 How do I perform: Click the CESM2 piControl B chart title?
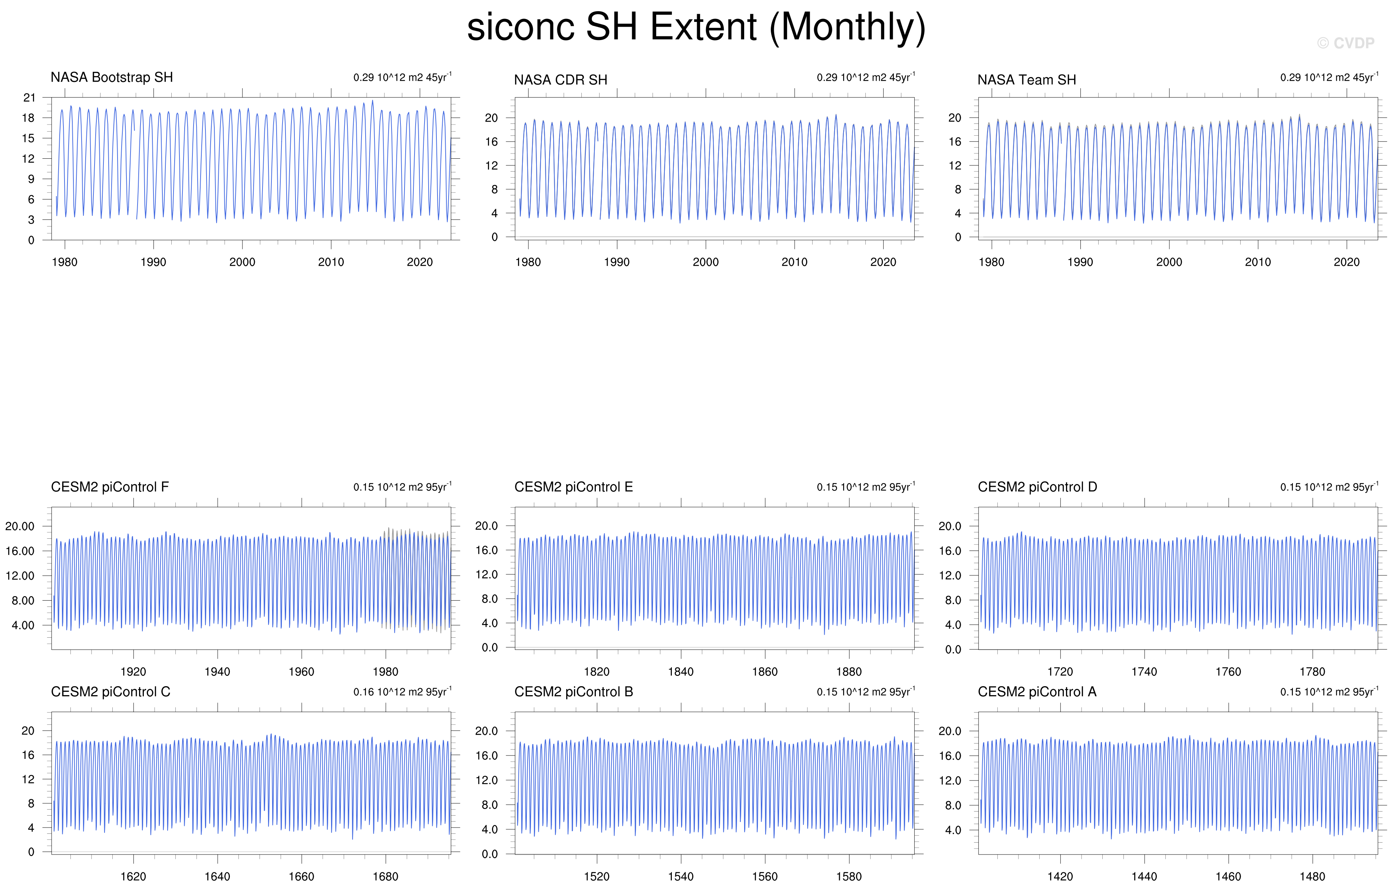pos(574,691)
